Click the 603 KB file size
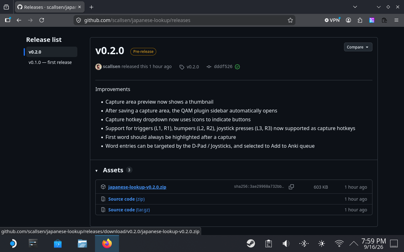404x252 pixels. [x=321, y=187]
